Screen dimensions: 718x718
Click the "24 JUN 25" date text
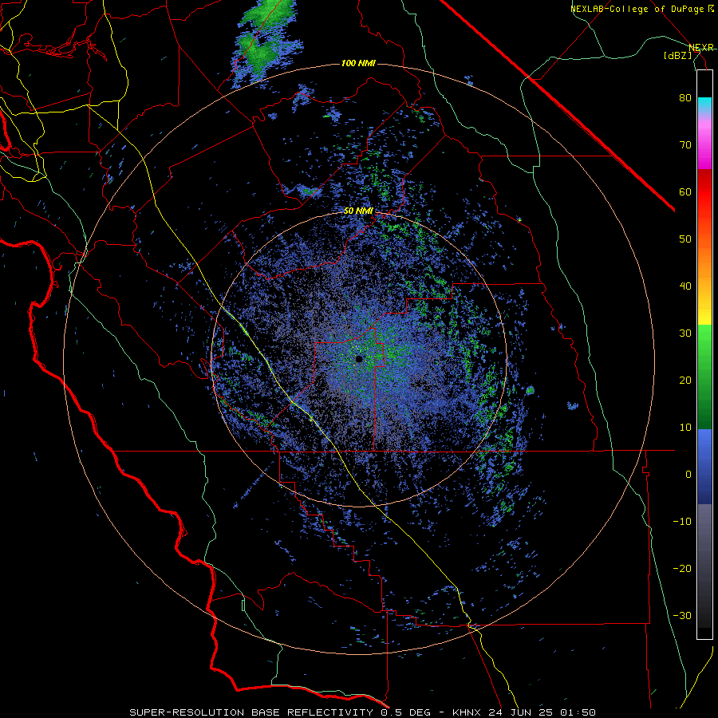click(x=523, y=712)
